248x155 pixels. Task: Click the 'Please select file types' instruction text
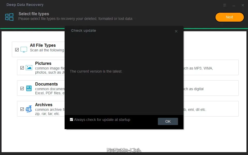point(76,19)
